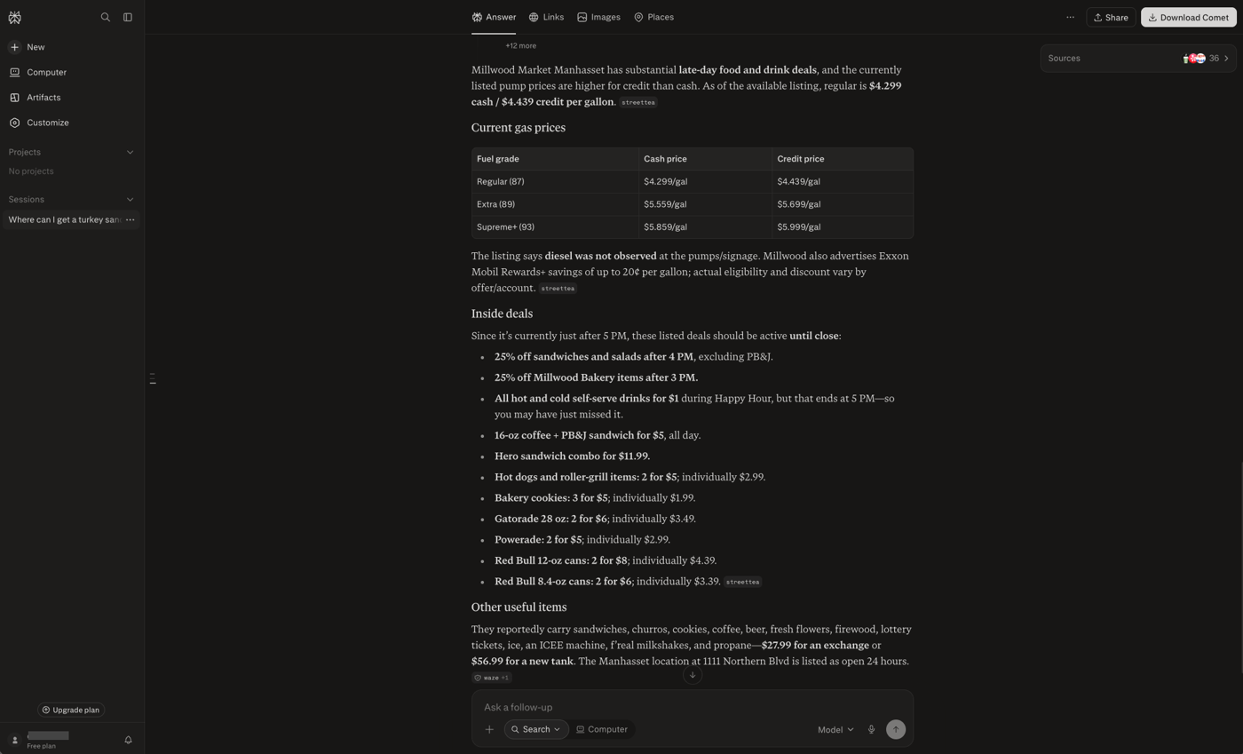1243x754 pixels.
Task: Open the Model selector dropdown
Action: tap(835, 729)
